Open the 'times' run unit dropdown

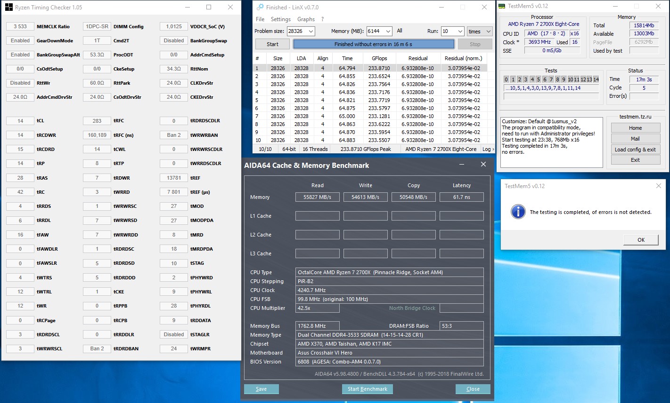479,31
